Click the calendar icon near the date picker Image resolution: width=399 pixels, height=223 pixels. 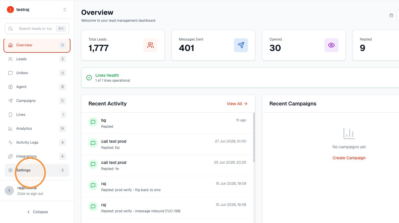coord(391,15)
